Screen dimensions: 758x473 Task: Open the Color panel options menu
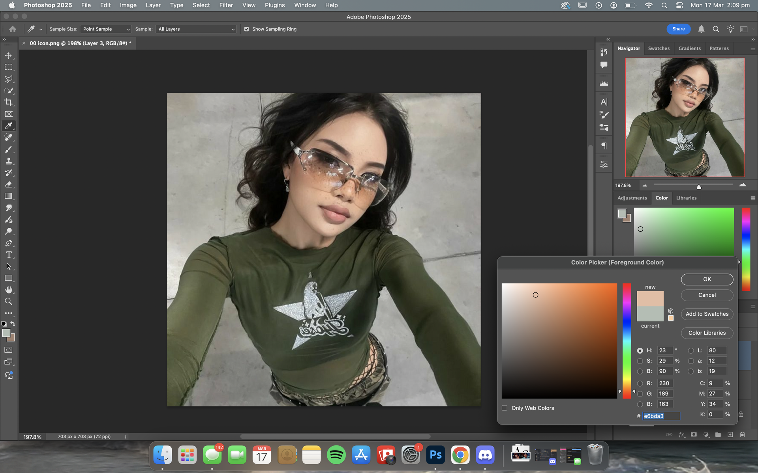[752, 198]
